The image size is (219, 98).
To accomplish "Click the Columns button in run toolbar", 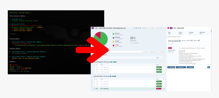I will (x=162, y=52).
